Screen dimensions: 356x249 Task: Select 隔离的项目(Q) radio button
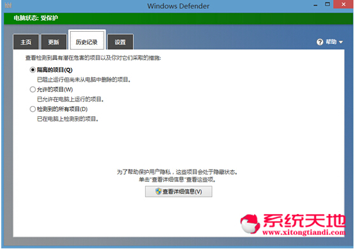32,70
